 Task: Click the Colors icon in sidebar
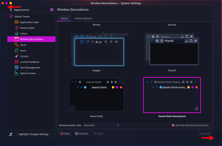[16, 33]
